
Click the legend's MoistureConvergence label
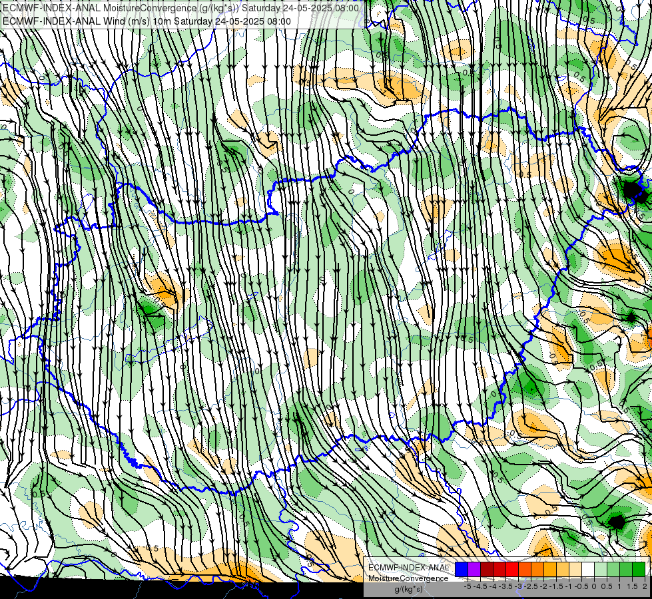[408, 578]
